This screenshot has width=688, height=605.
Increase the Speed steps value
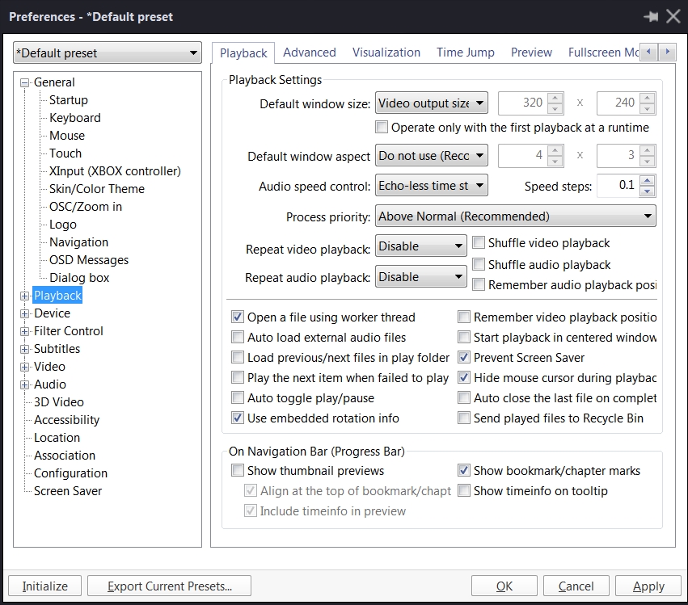(x=648, y=180)
